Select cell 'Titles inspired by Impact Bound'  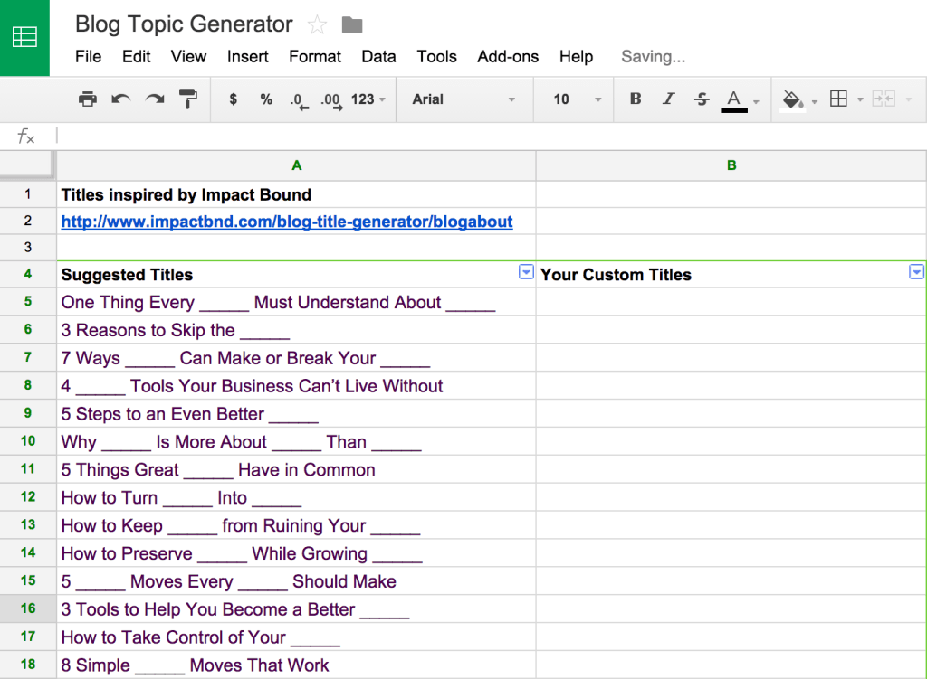[x=296, y=194]
